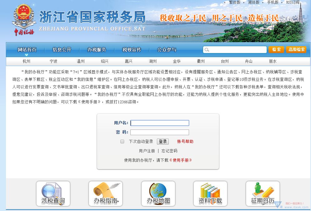Open the 税收宣传 menu
Screen dimensions: 311x211
point(132,50)
